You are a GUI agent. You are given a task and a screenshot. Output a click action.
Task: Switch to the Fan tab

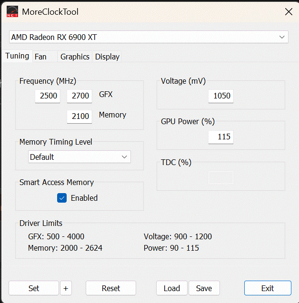pyautogui.click(x=45, y=57)
